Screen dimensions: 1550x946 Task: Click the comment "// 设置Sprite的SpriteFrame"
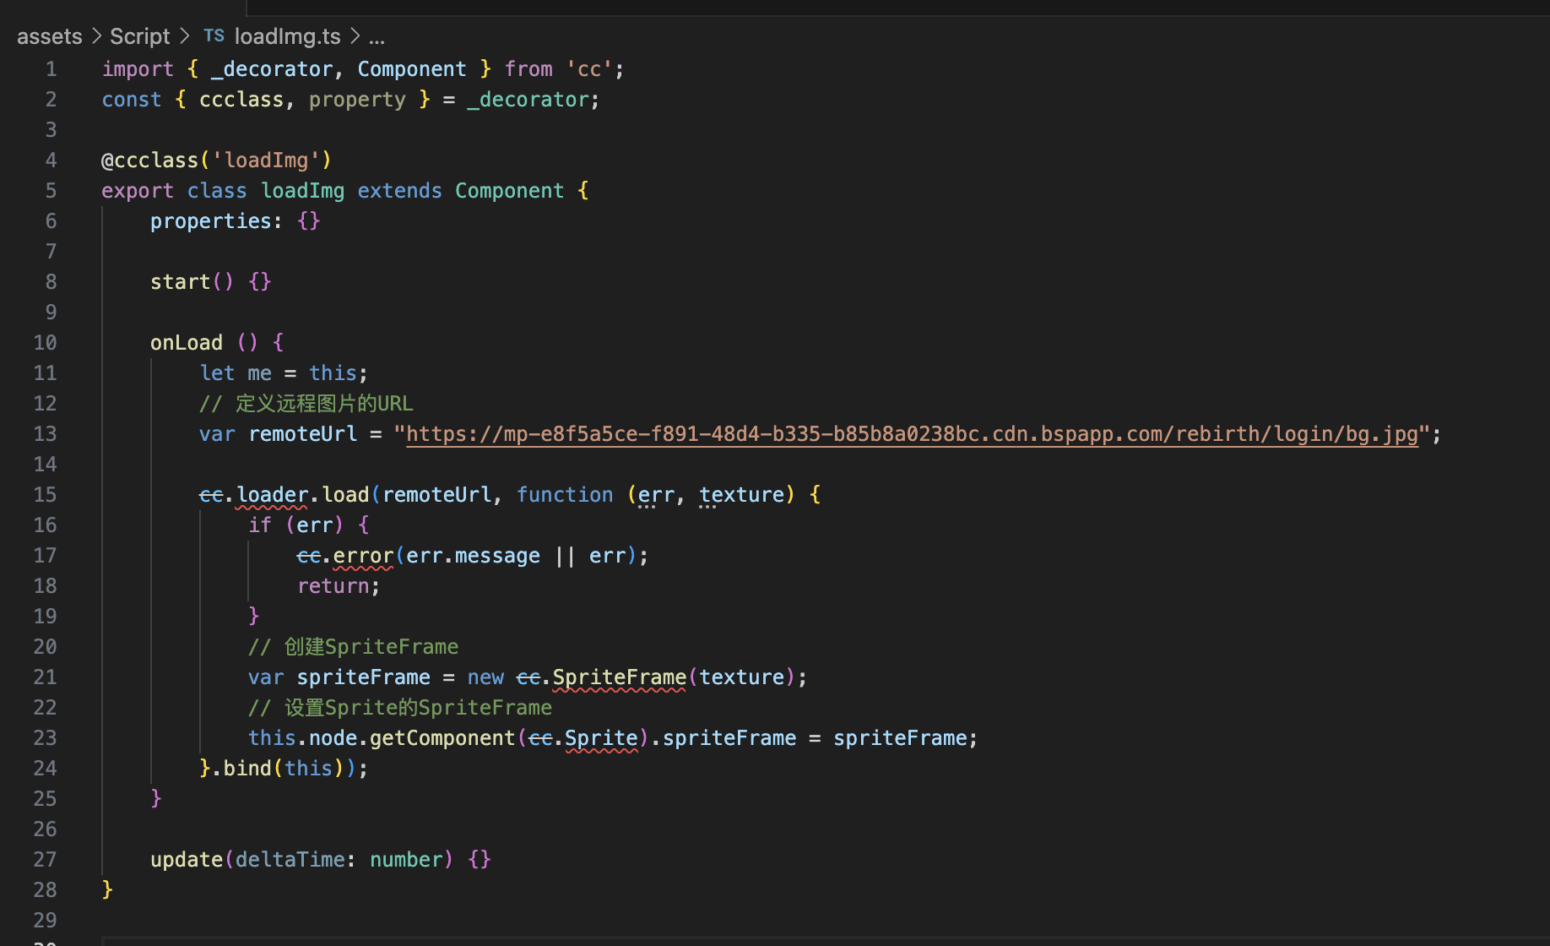click(x=400, y=708)
